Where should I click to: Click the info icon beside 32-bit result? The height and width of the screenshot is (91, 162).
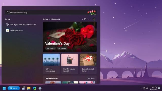[x=7, y=25]
